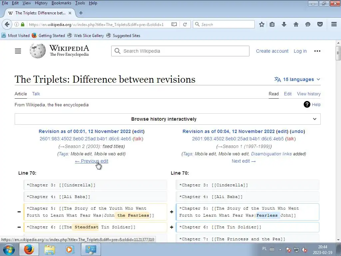This screenshot has height=256, width=341.
Task: Bookmark this page with the star icon
Action: coord(262,24)
